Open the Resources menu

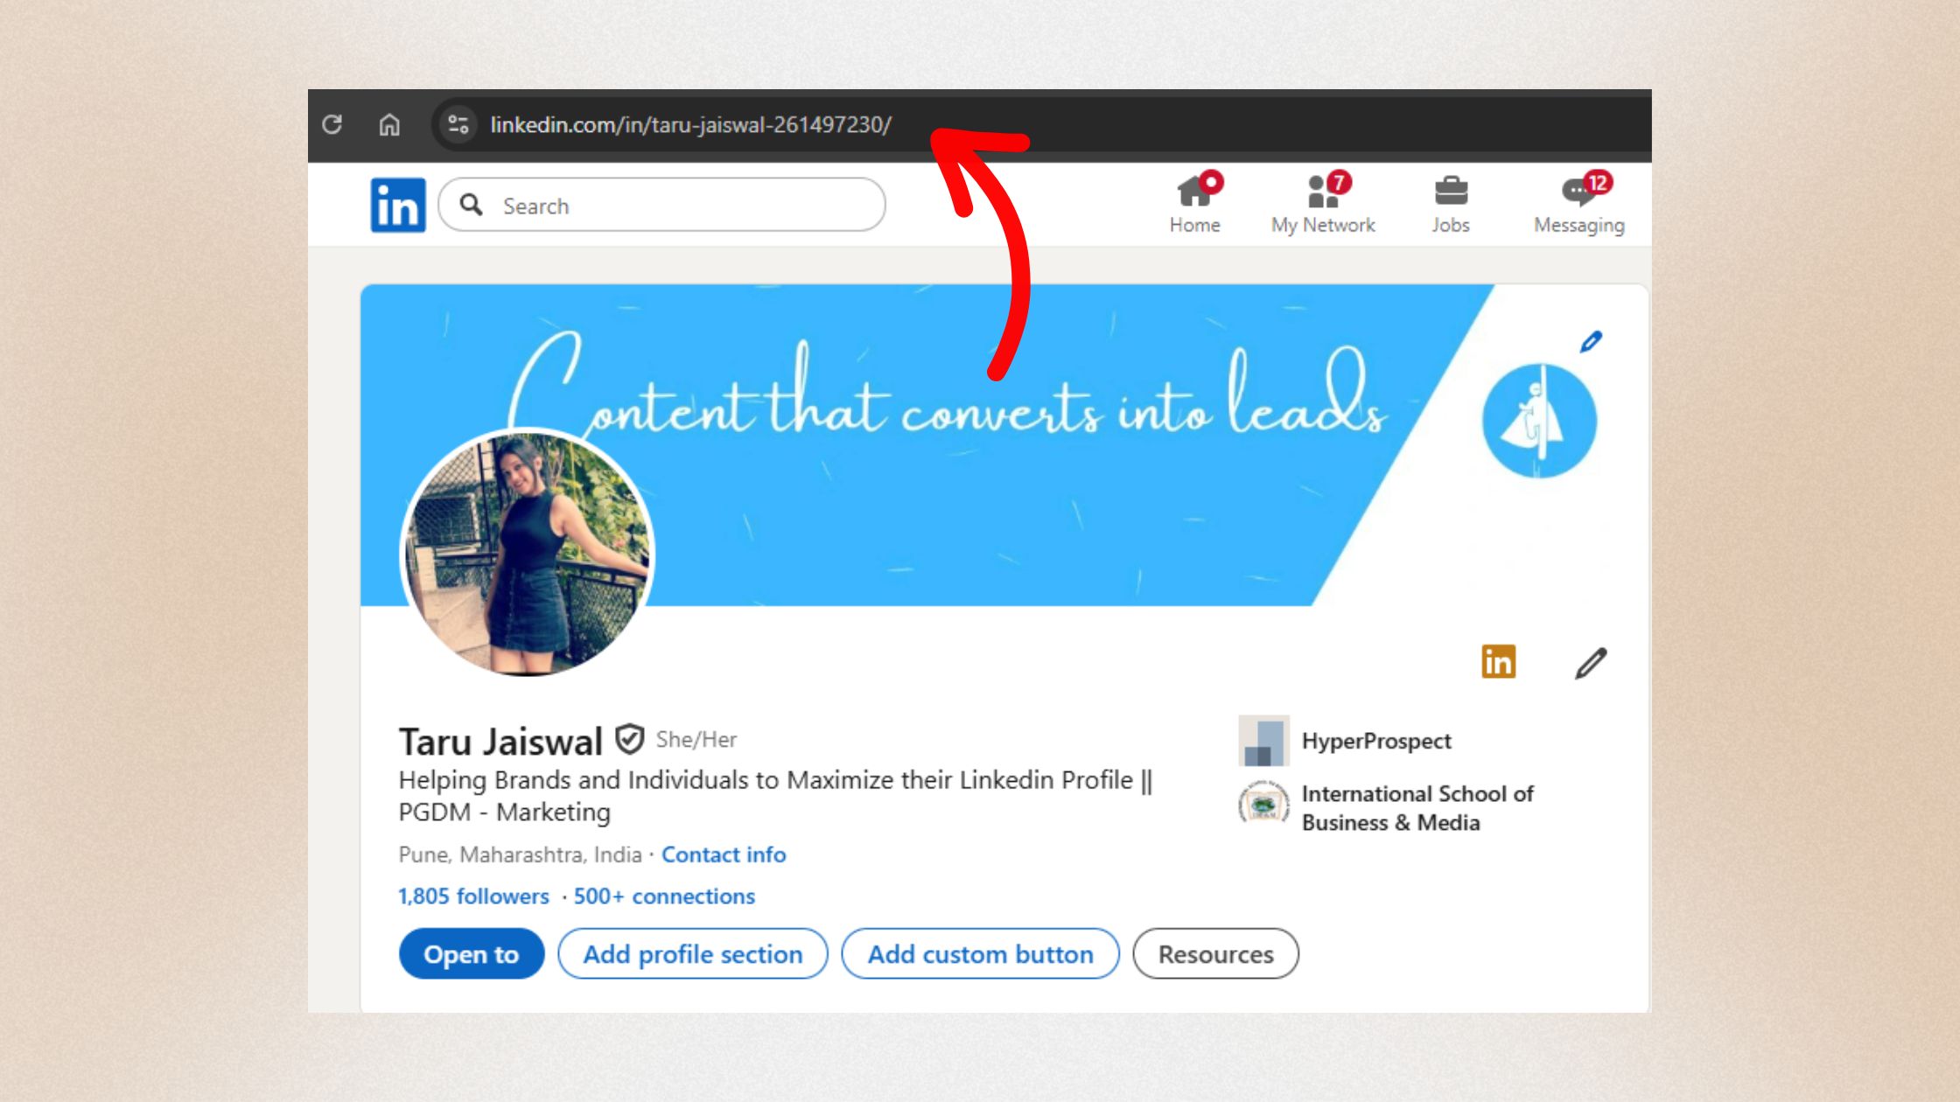pos(1214,954)
